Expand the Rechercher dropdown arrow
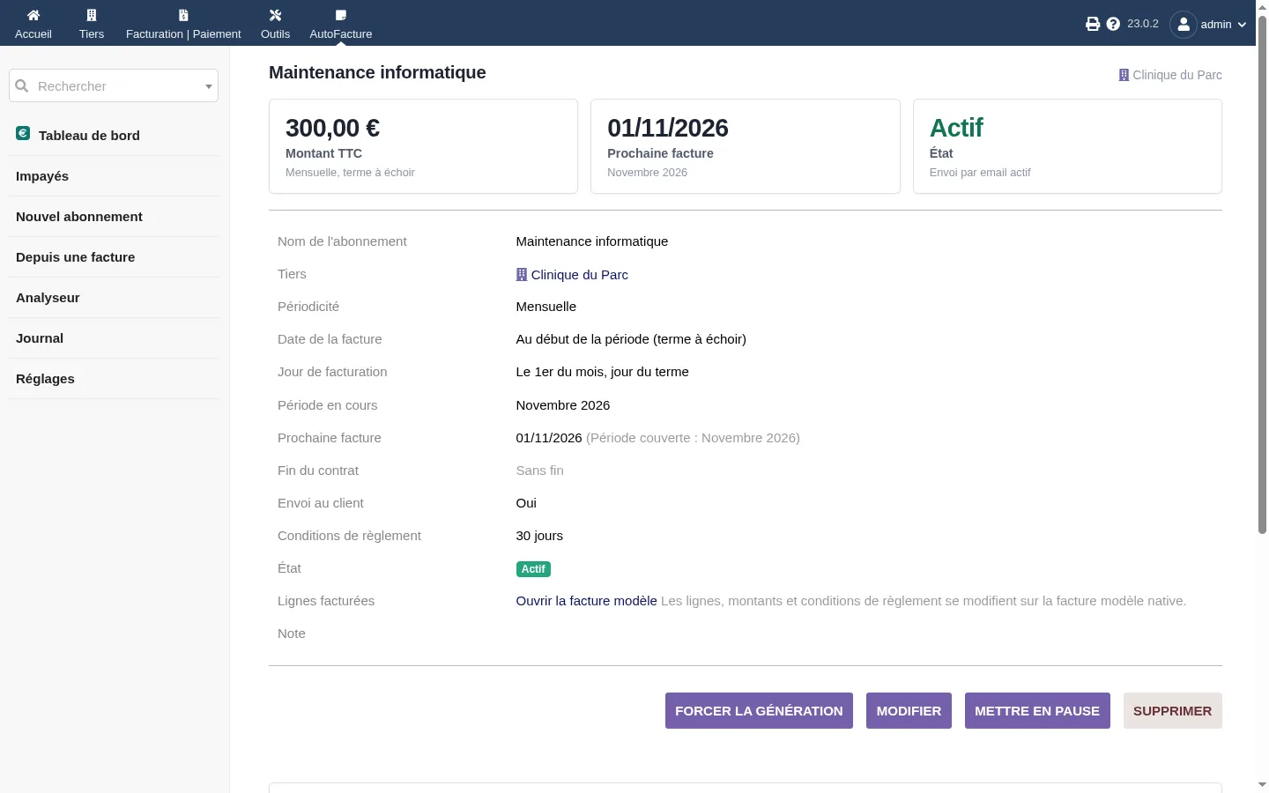The width and height of the screenshot is (1269, 793). (x=209, y=86)
